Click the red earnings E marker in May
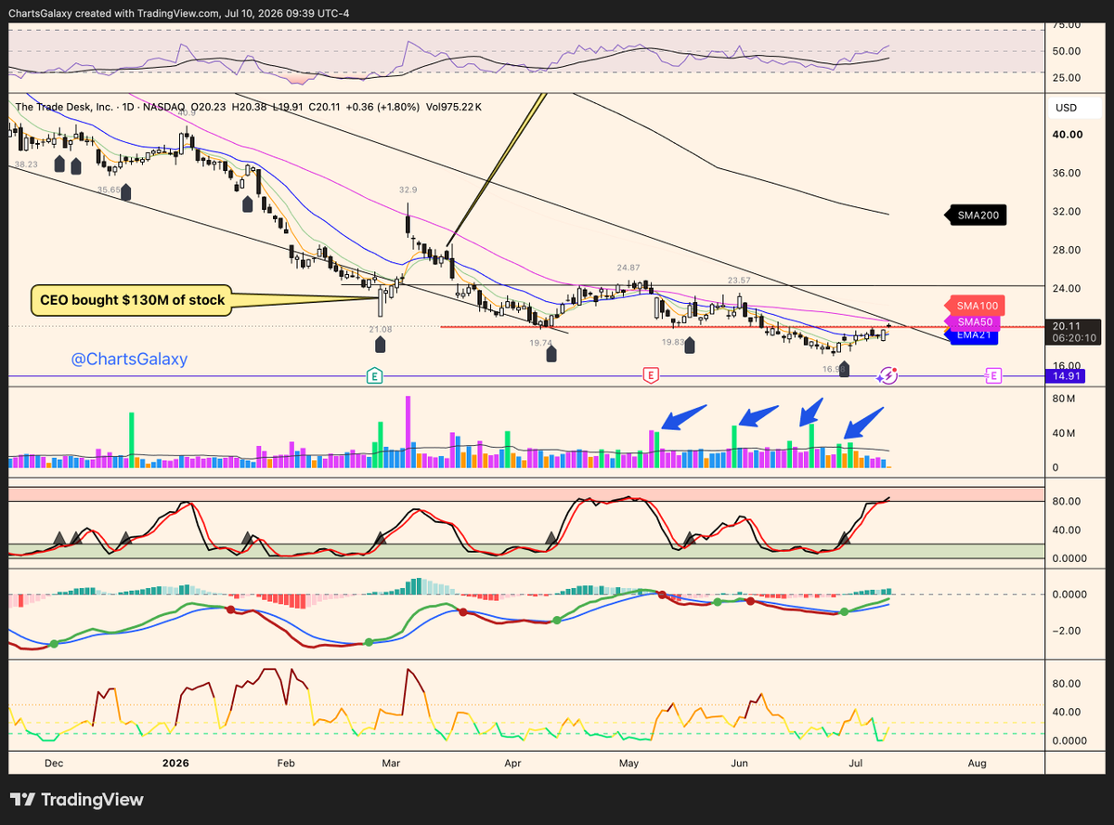The image size is (1114, 825). tap(651, 376)
